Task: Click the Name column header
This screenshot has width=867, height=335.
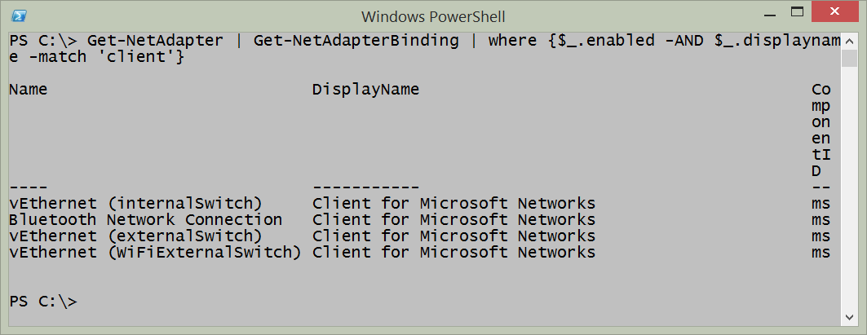Action: [x=28, y=90]
